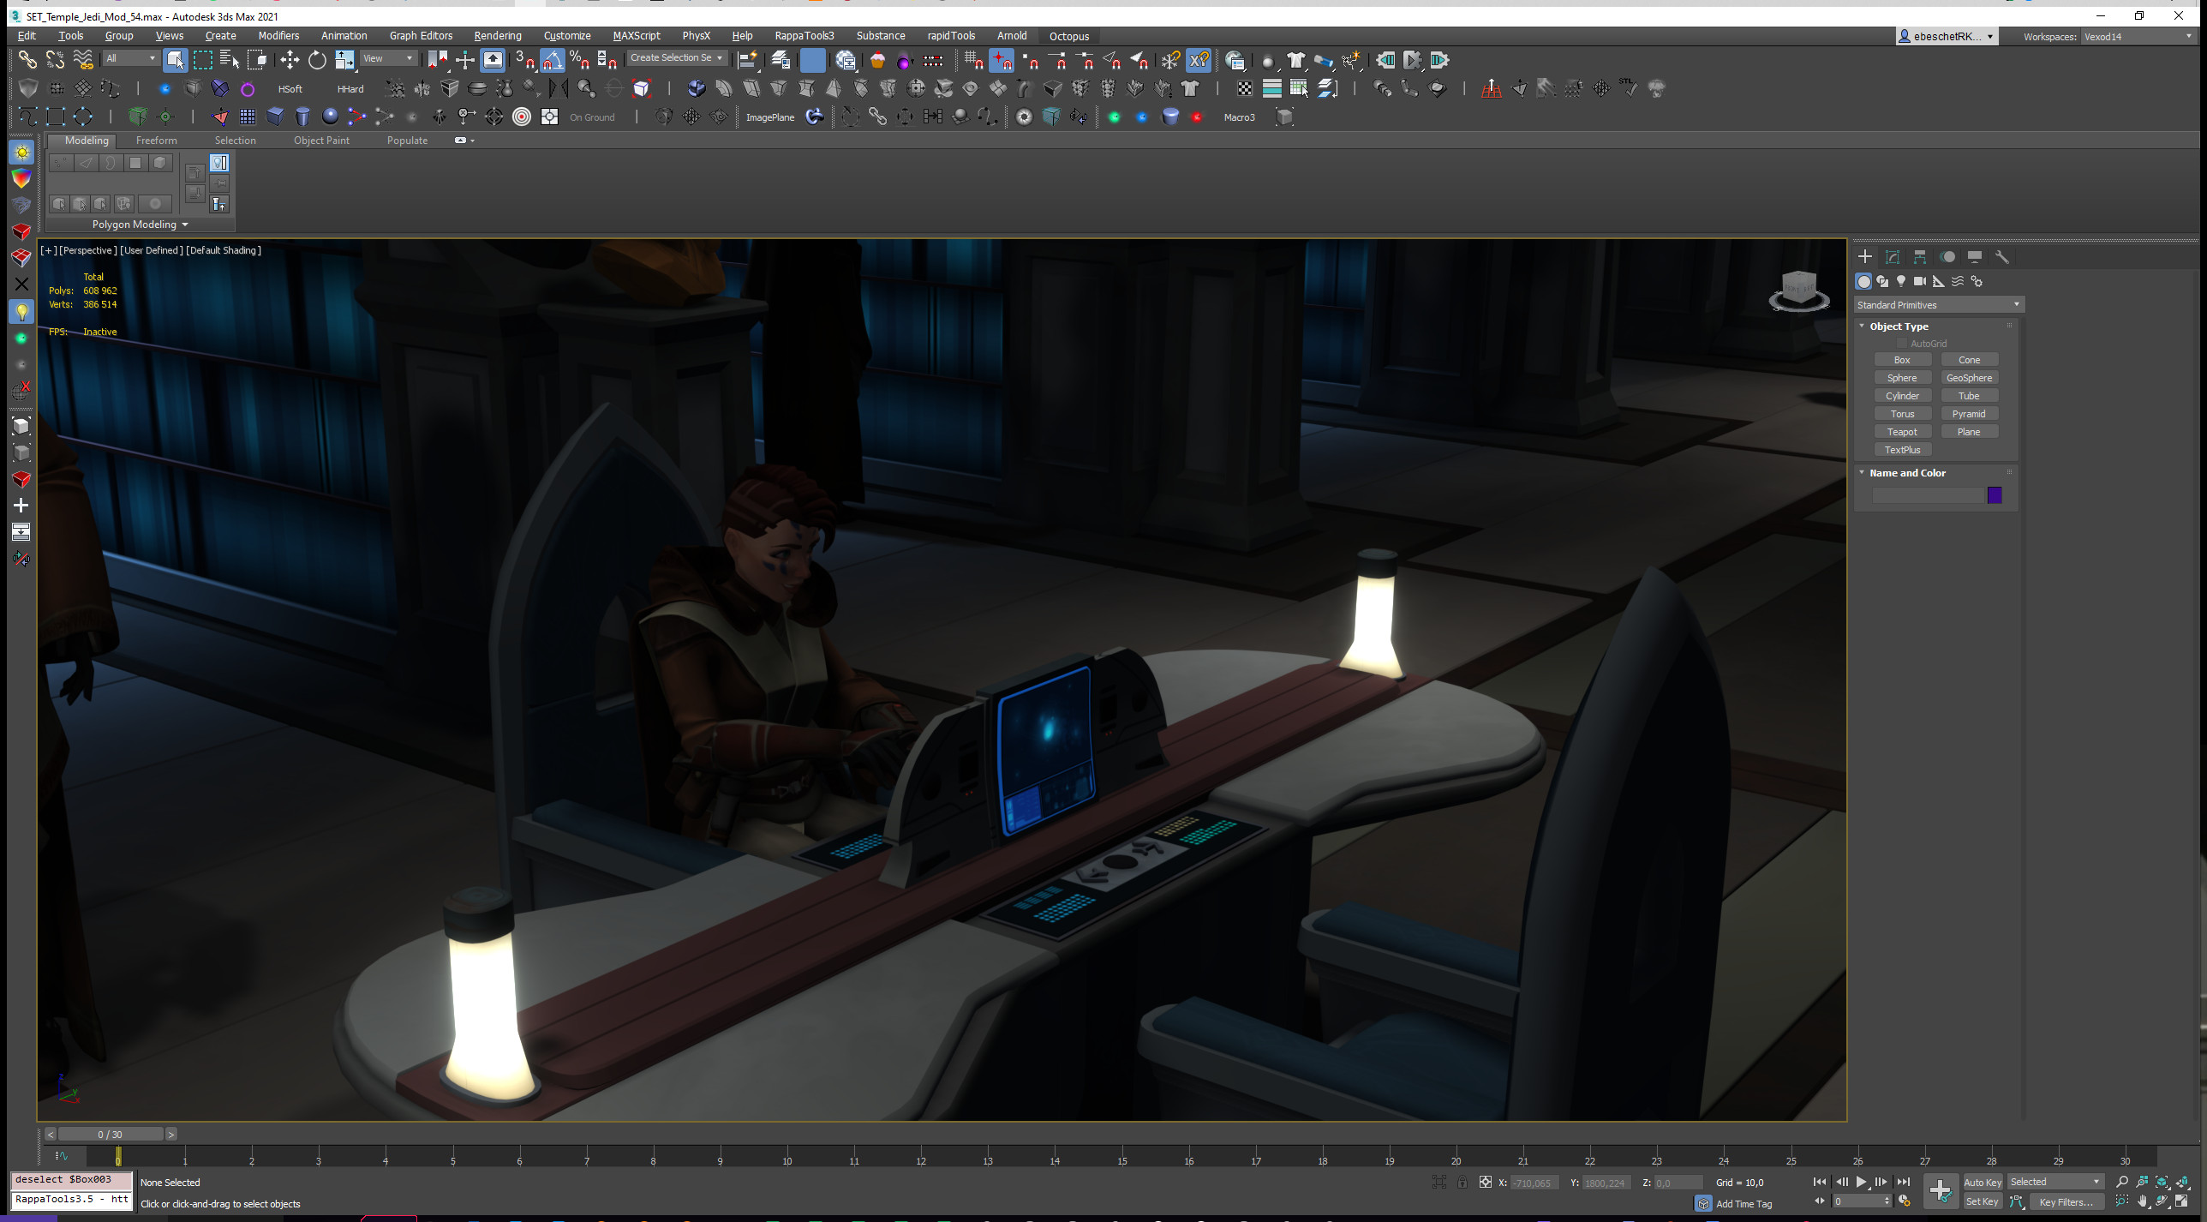The image size is (2207, 1222).
Task: Open the Standard Primitives category dropdown
Action: point(1939,305)
